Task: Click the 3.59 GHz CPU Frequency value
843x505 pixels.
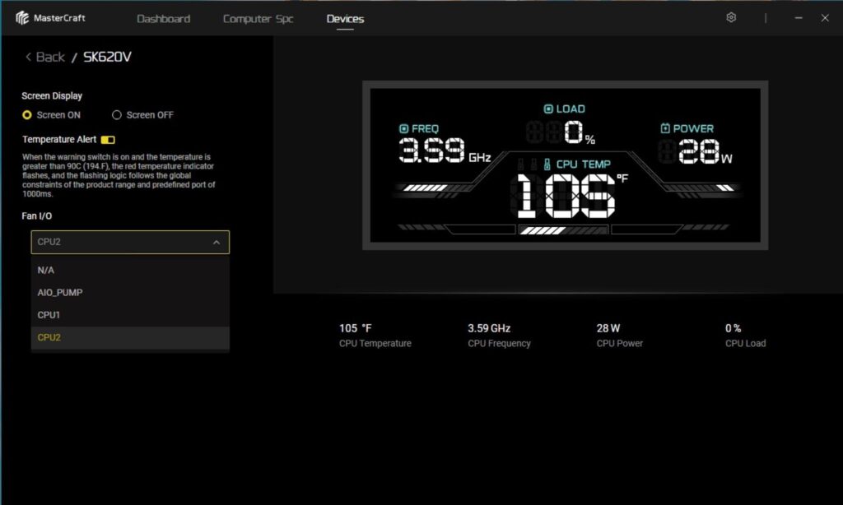Action: tap(489, 328)
